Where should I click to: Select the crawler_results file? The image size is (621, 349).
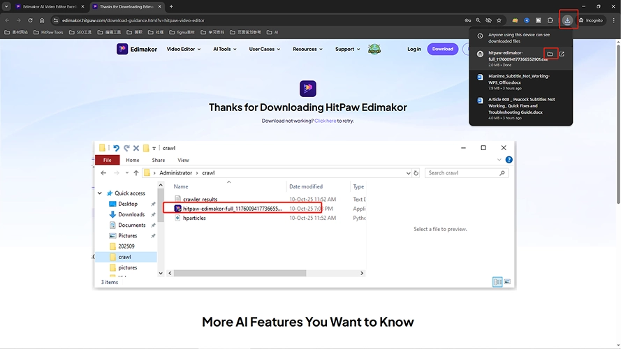point(200,200)
